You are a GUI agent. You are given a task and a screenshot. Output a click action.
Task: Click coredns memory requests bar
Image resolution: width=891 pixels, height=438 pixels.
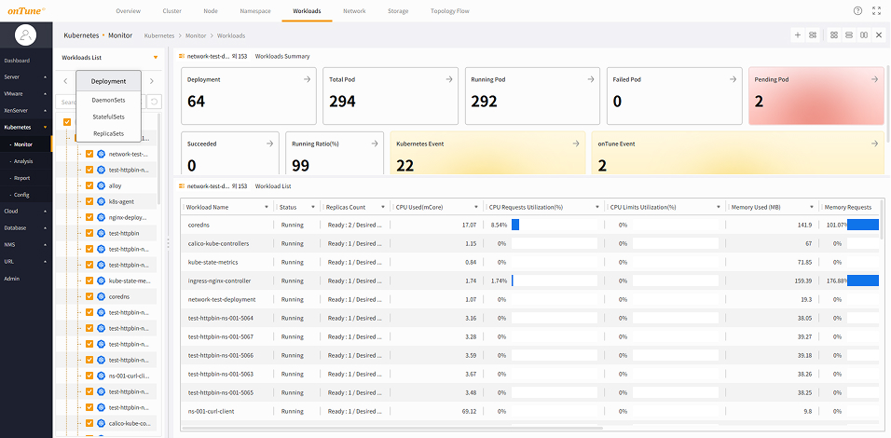[x=863, y=225]
